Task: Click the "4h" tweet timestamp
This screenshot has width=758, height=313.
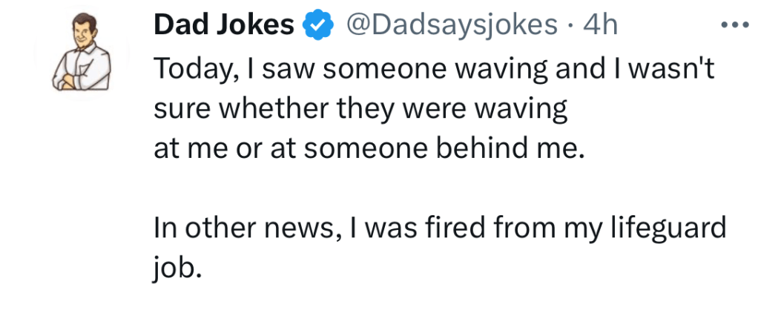Action: point(600,26)
